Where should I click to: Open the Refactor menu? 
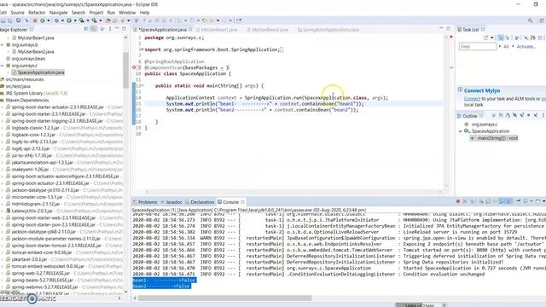click(x=37, y=13)
